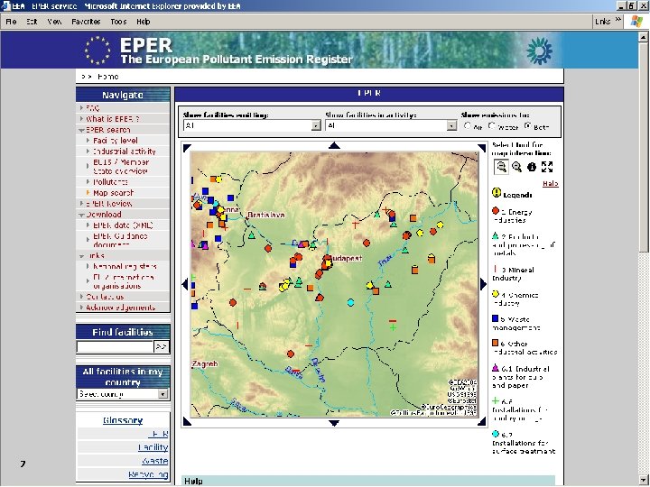Pan map toward the bottom-right corner arrow
Screen dimensions: 650x487
click(x=482, y=421)
